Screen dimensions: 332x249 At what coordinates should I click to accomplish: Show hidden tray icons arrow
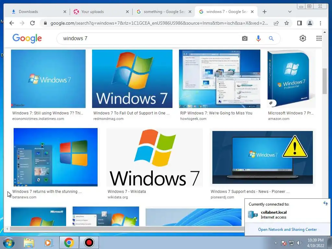pyautogui.click(x=276, y=243)
